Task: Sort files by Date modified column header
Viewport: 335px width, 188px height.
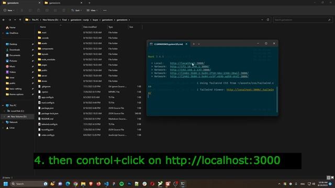Action: [90, 27]
